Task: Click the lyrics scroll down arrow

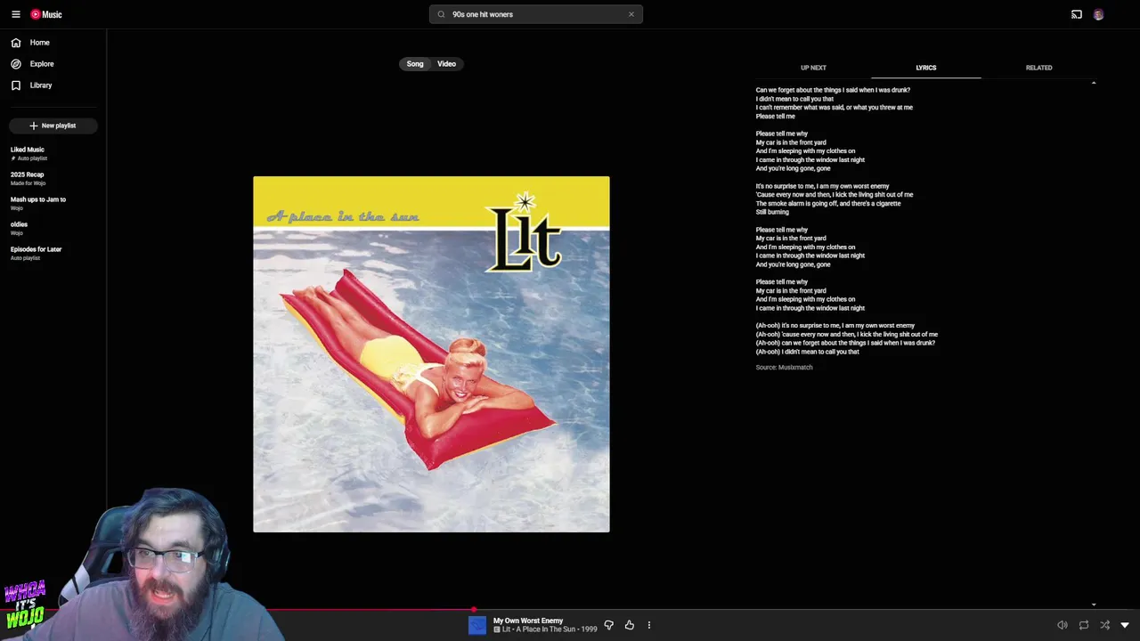Action: tap(1094, 604)
